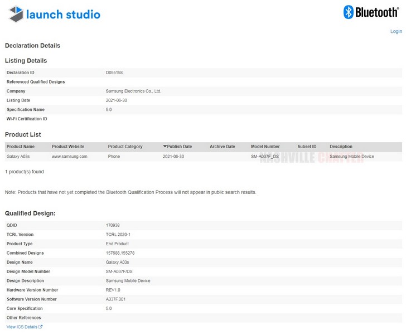Click the Wi-Fi Certification ID label
The width and height of the screenshot is (406, 335).
click(27, 119)
